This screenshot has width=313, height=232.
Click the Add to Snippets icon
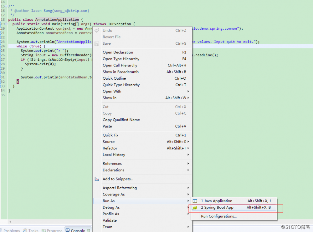pyautogui.click(x=97, y=179)
